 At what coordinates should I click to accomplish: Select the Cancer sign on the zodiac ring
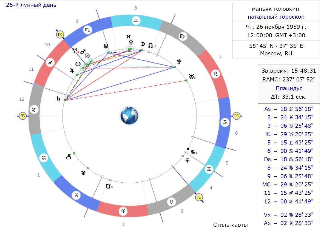[x=225, y=122]
